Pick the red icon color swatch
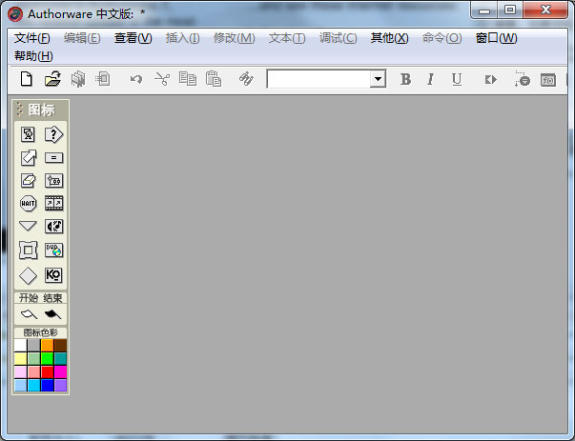 pyautogui.click(x=48, y=371)
